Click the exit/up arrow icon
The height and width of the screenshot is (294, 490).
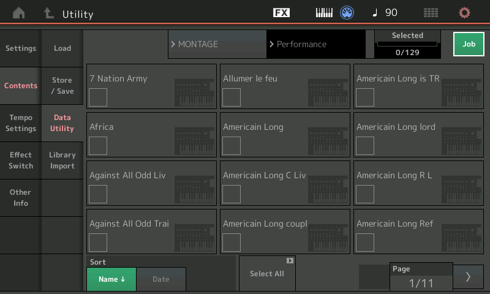point(48,13)
